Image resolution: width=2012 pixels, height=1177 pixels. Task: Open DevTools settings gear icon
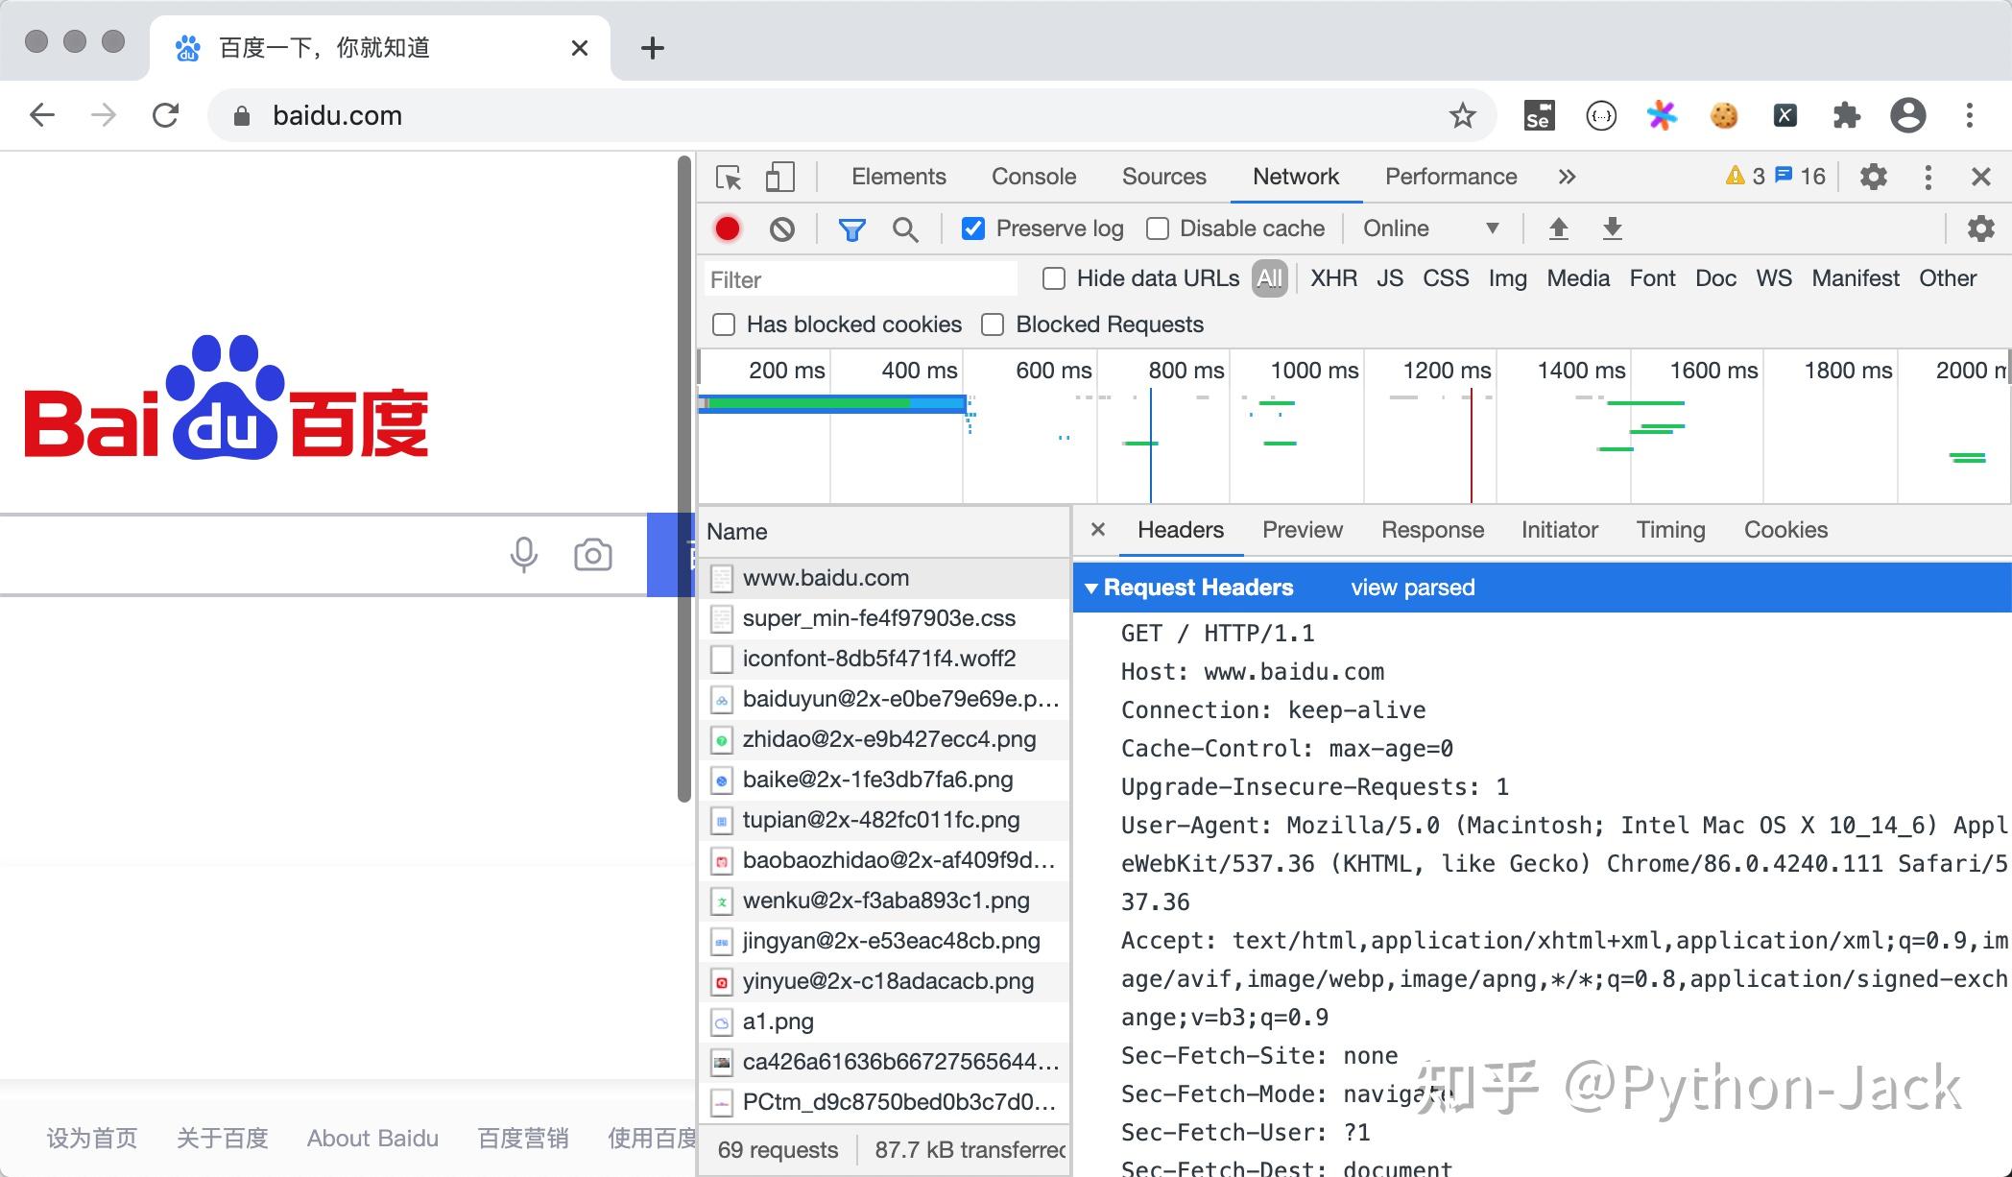pos(1873,177)
